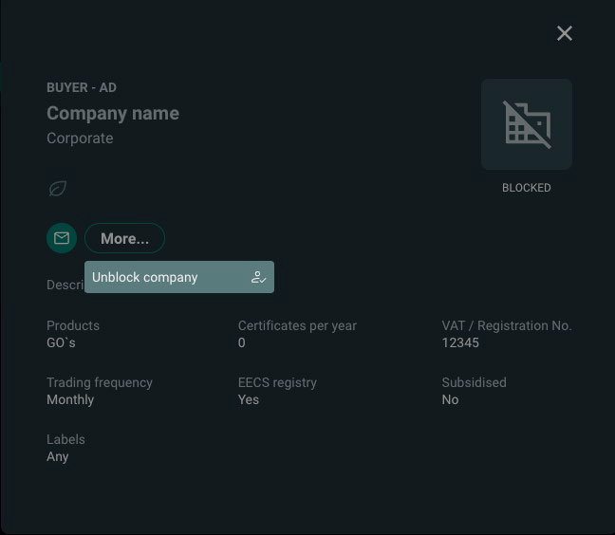
Task: Click the Corporate company type text
Action: (80, 138)
